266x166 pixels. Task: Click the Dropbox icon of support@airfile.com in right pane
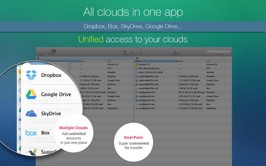pyautogui.click(x=137, y=76)
